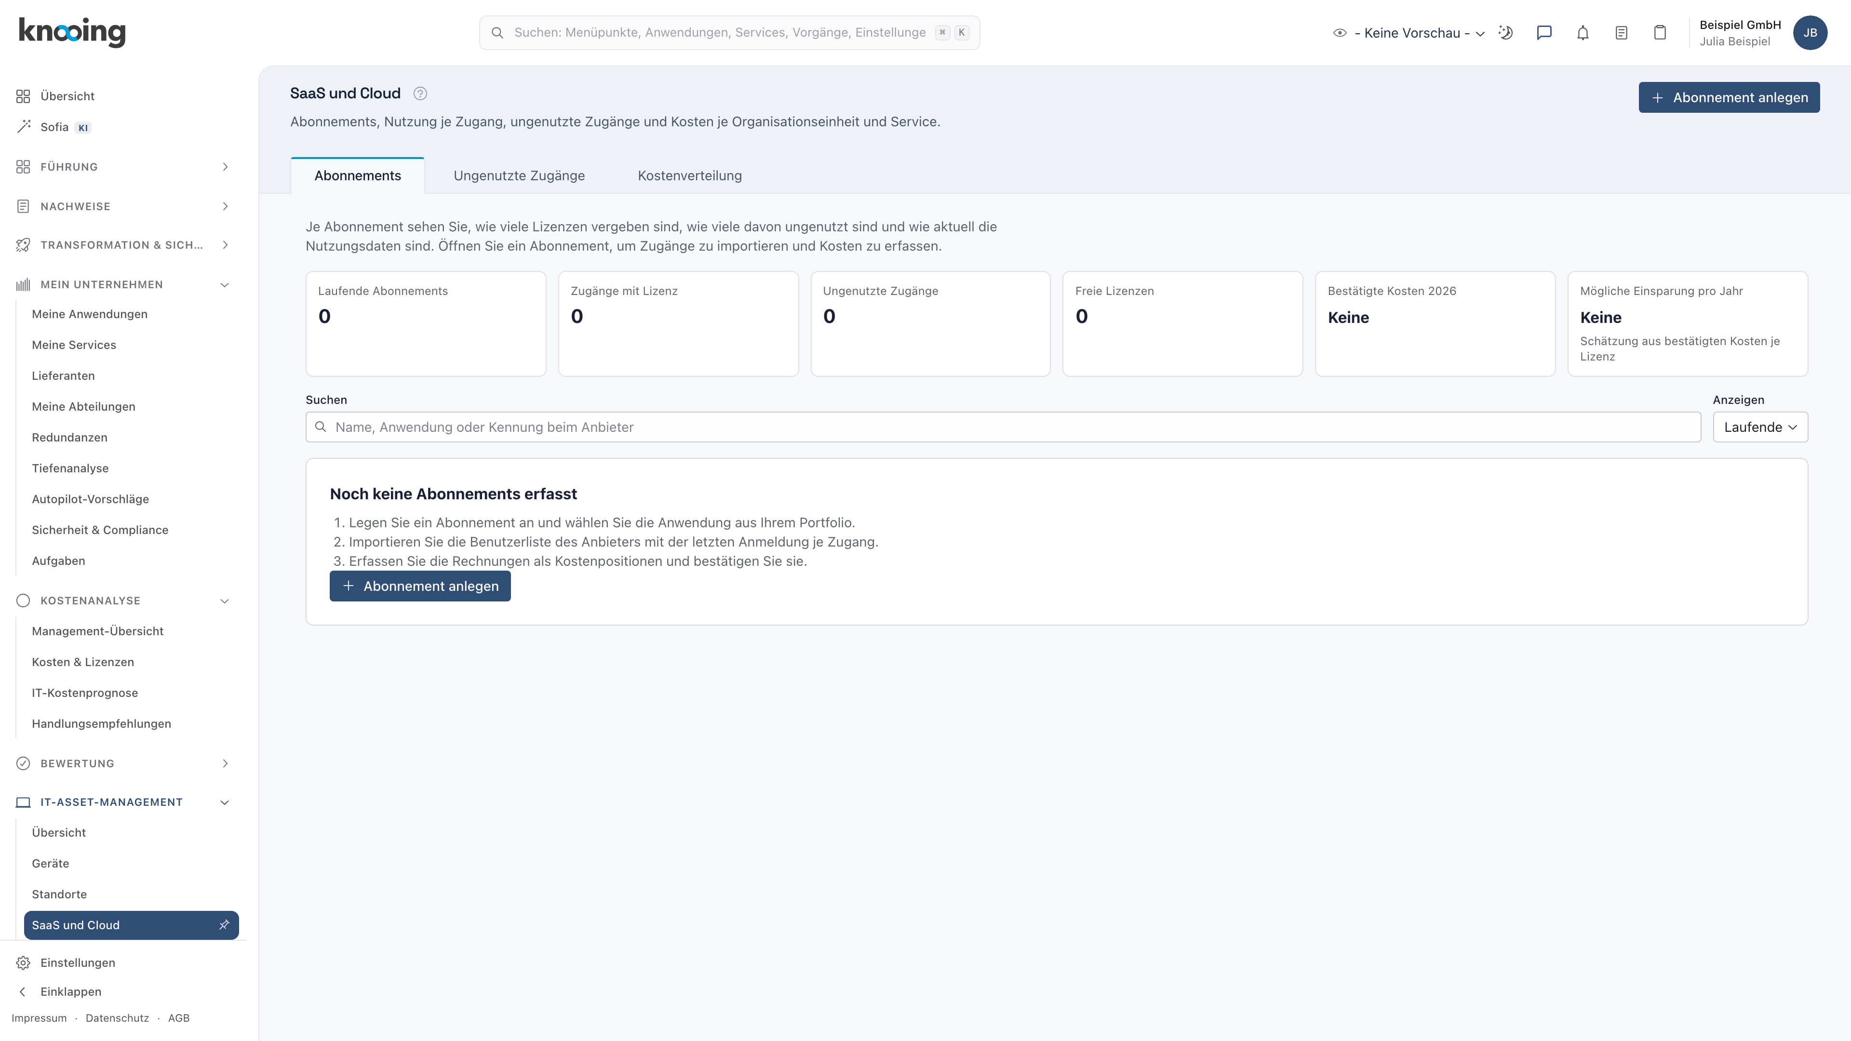Switch to the Ungenutzte Zugänge tab
The width and height of the screenshot is (1851, 1041).
pos(519,175)
